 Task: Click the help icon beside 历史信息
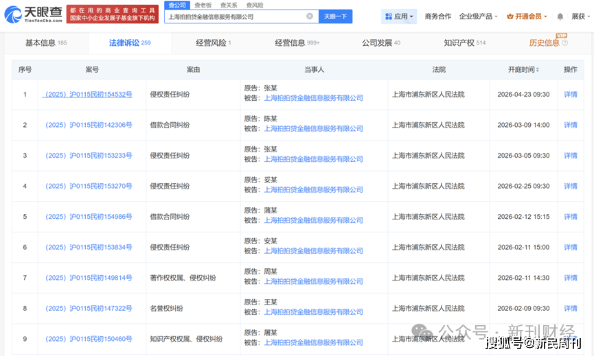click(x=564, y=43)
